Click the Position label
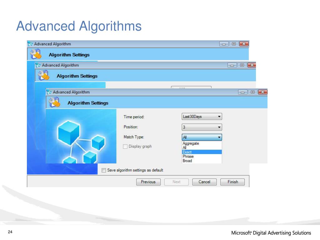 (131, 127)
